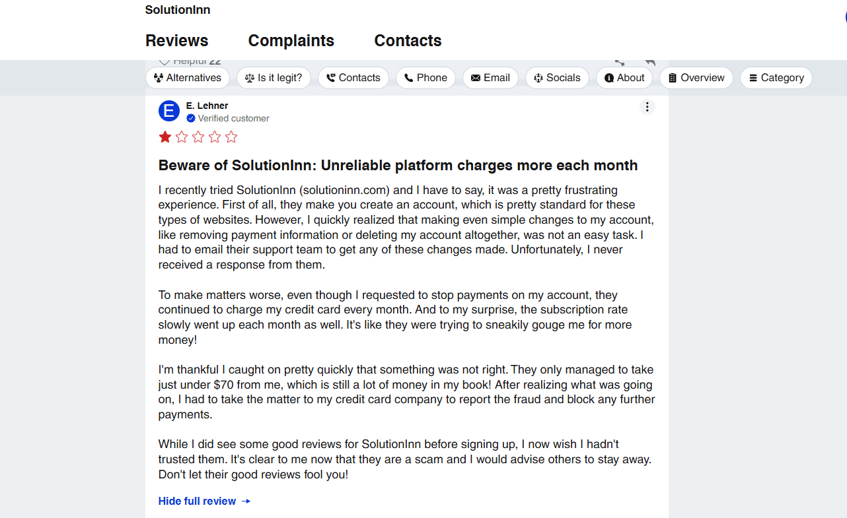The height and width of the screenshot is (518, 847).
Task: Click the verified customer badge icon
Action: tap(191, 119)
